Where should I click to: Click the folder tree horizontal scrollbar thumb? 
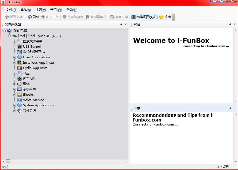(x=8, y=161)
